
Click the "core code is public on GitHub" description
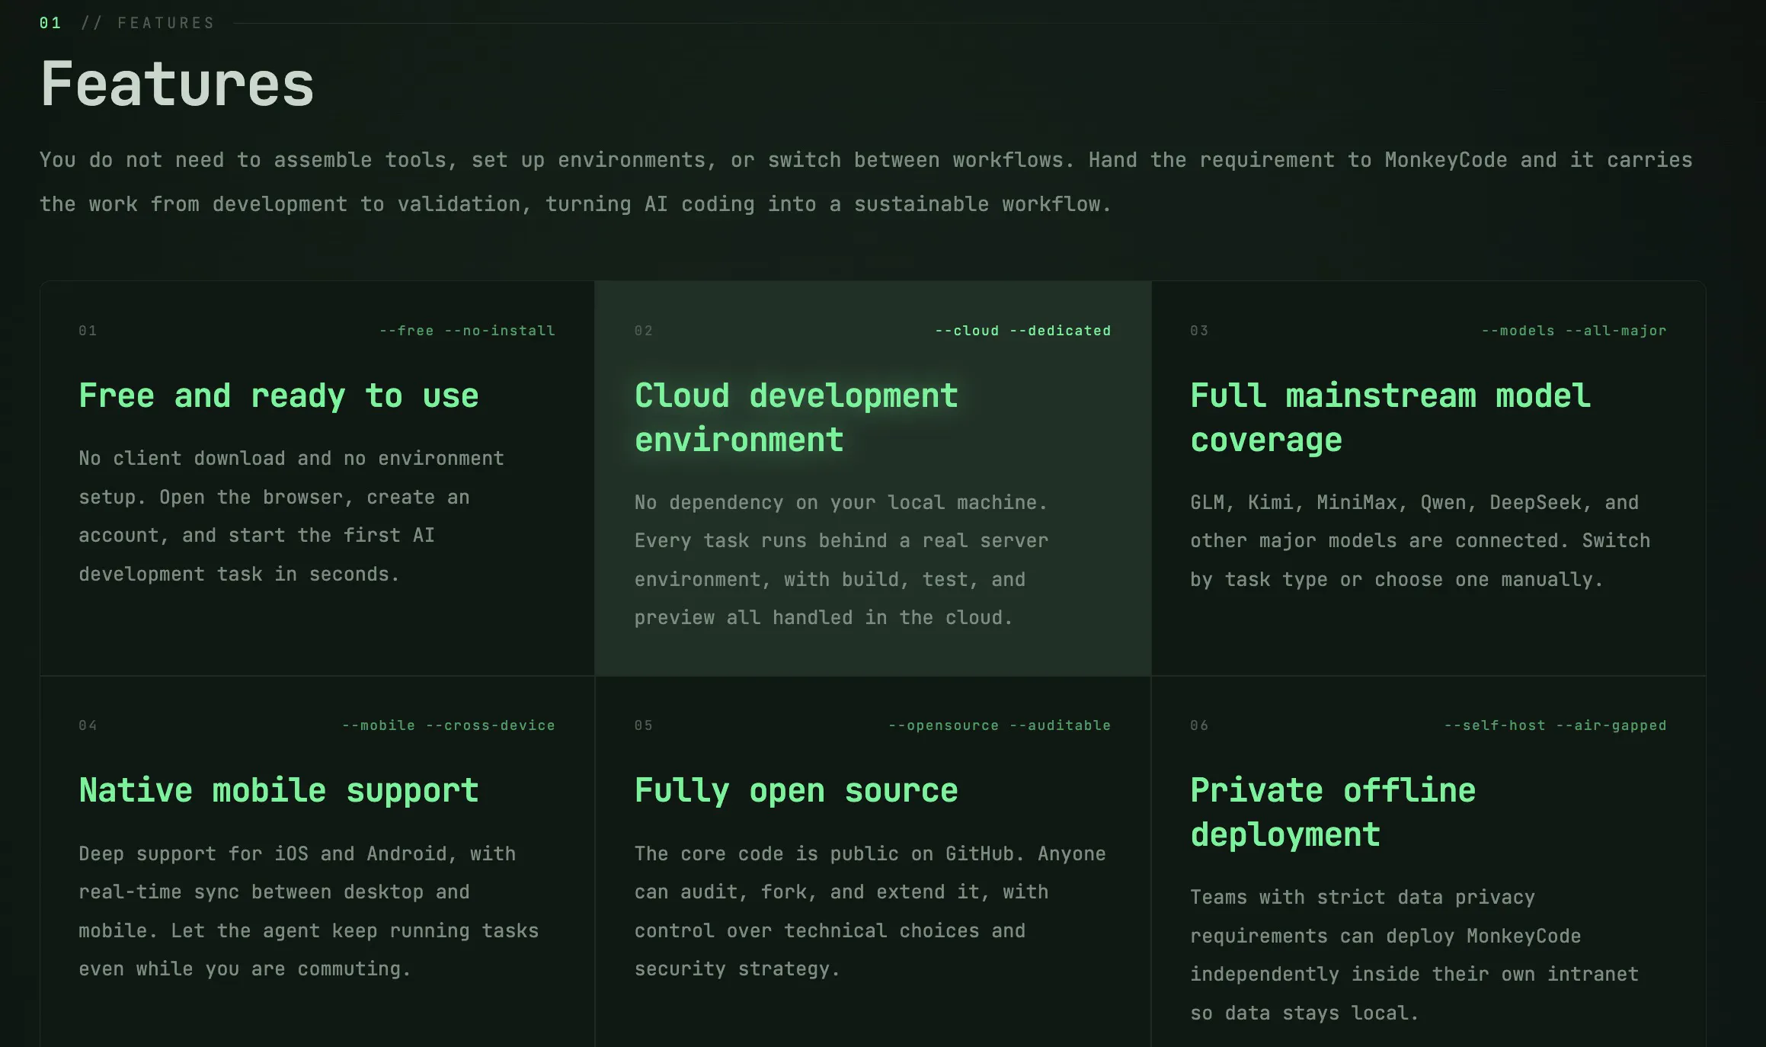click(870, 911)
